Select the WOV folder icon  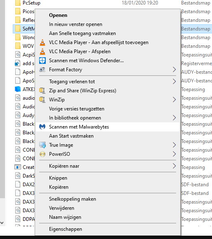(18, 46)
